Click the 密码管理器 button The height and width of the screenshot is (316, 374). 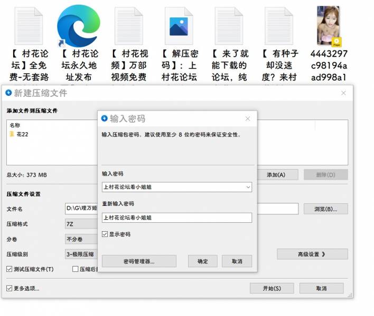[x=138, y=261]
